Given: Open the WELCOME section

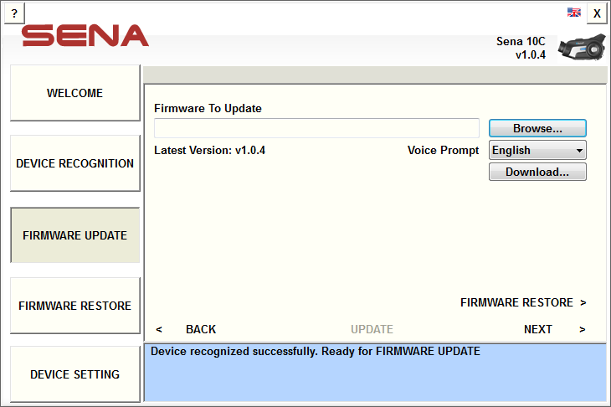Looking at the screenshot, I should click(x=74, y=93).
